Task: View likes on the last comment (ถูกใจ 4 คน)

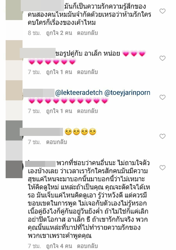Action: point(59,246)
